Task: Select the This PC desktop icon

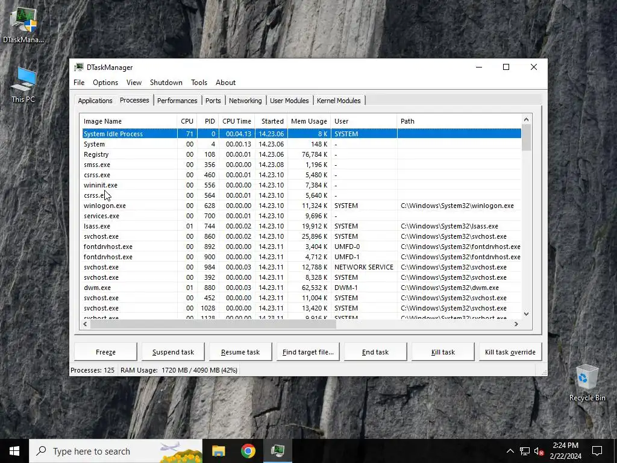Action: (x=23, y=86)
